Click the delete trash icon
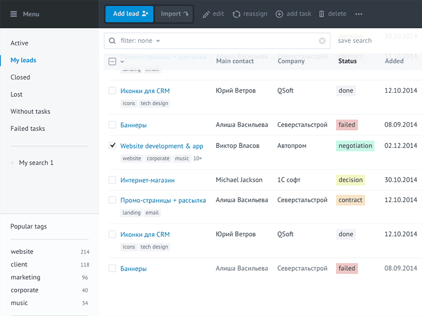This screenshot has height=316, width=422. 322,14
